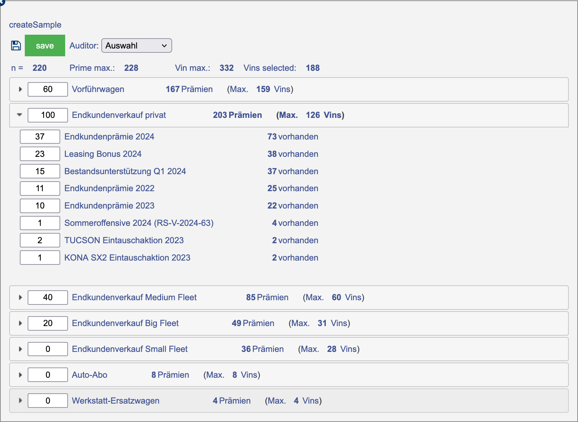Click the Endkundenprämie 2022 input field
The width and height of the screenshot is (578, 422).
(40, 188)
